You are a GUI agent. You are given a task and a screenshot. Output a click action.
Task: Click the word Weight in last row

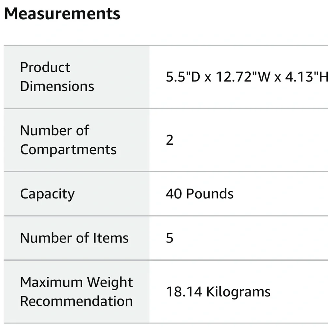click(110, 282)
